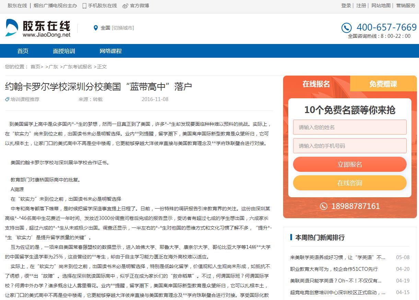
Task: Click the 全国咨询热线 hours text
Action: [x=379, y=36]
